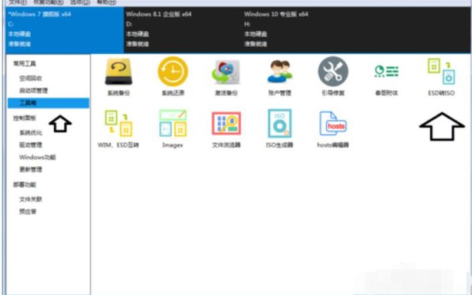Click the 常用工具 section heading

[24, 64]
